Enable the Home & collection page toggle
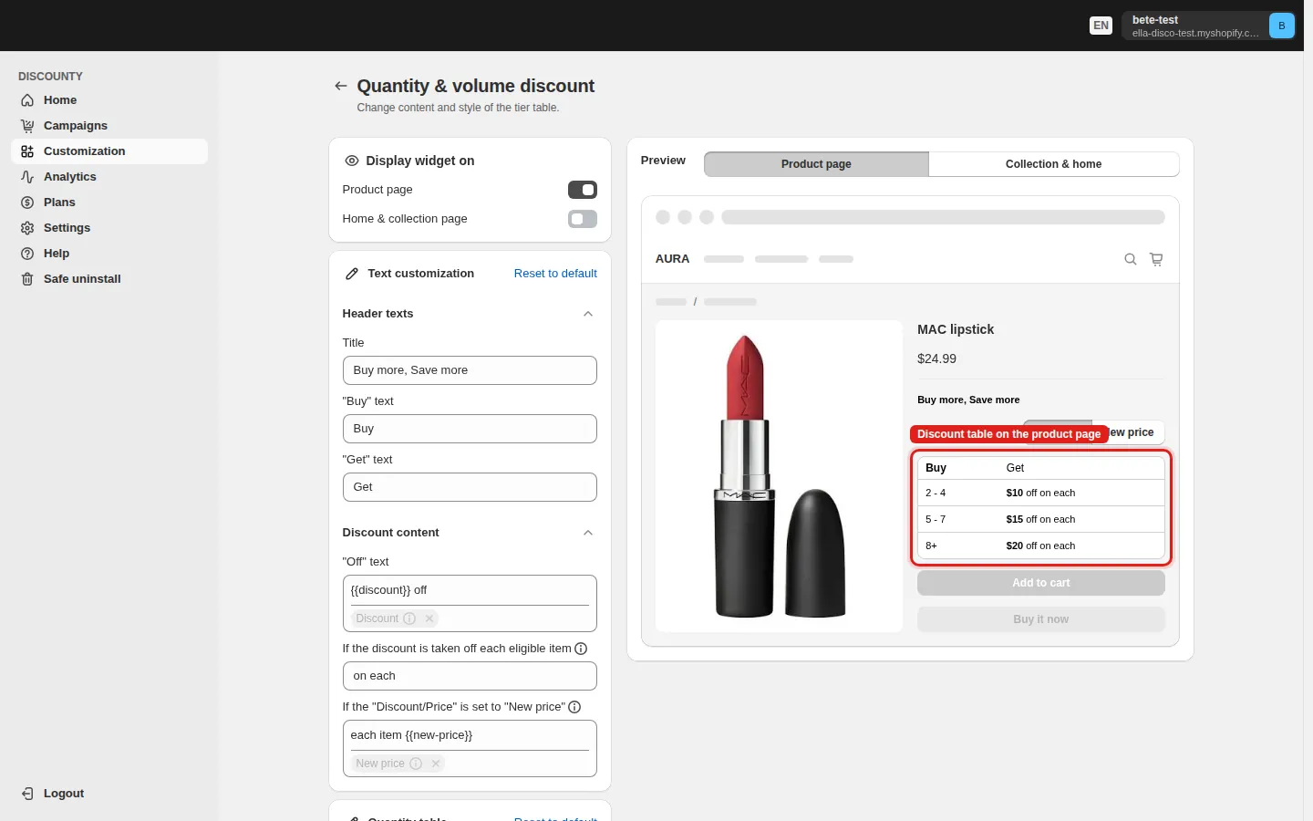Screen dimensions: 1313x821 [583, 219]
